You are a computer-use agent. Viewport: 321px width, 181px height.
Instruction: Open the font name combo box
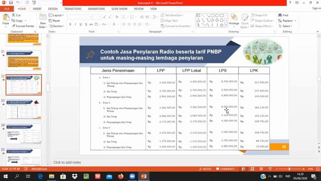80,17
